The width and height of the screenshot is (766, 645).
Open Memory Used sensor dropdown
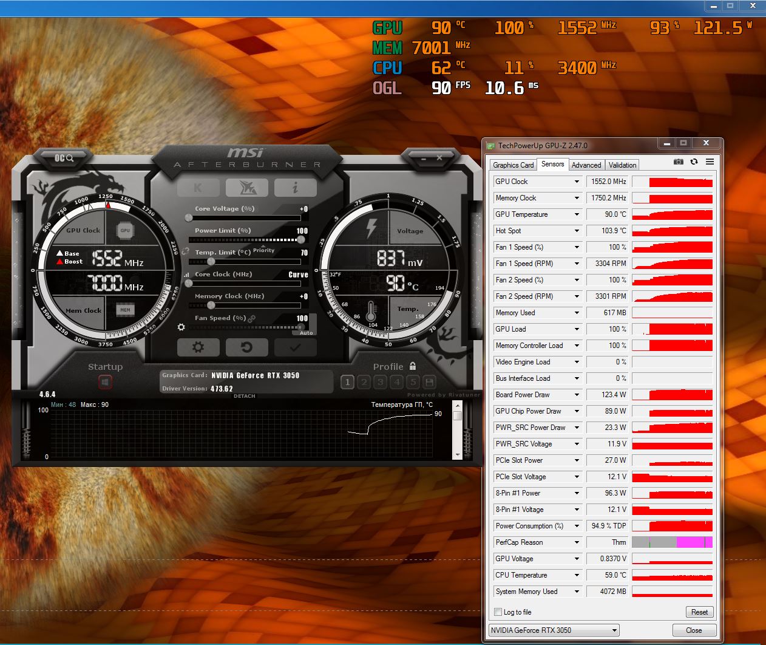tap(577, 313)
